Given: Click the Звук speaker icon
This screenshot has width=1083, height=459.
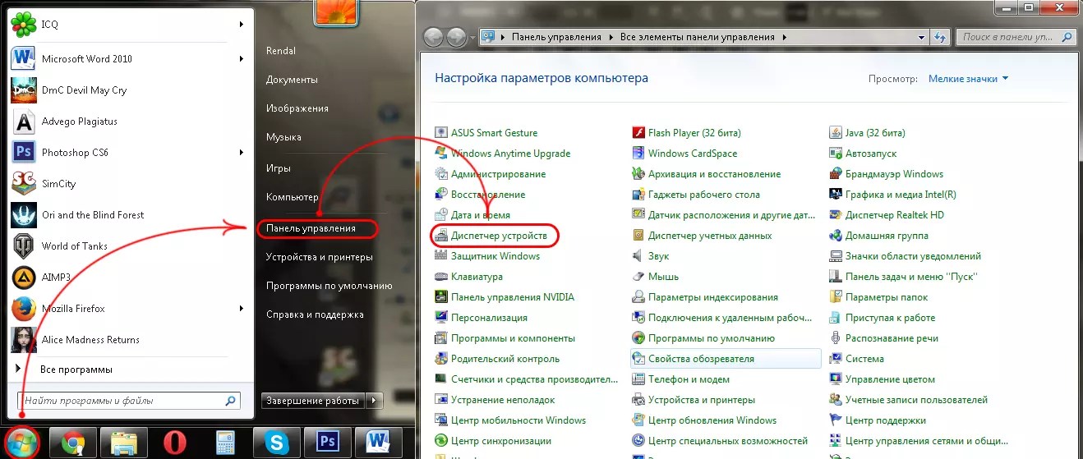Looking at the screenshot, I should point(639,256).
